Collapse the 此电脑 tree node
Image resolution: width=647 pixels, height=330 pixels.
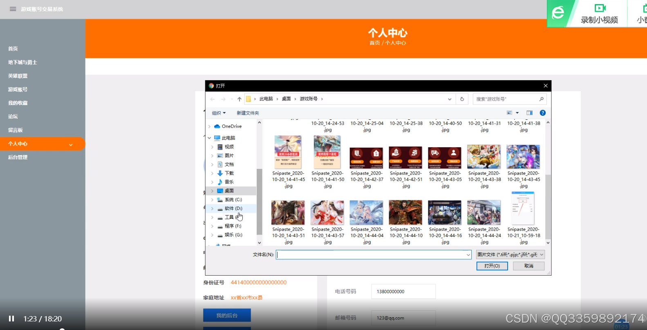(209, 138)
